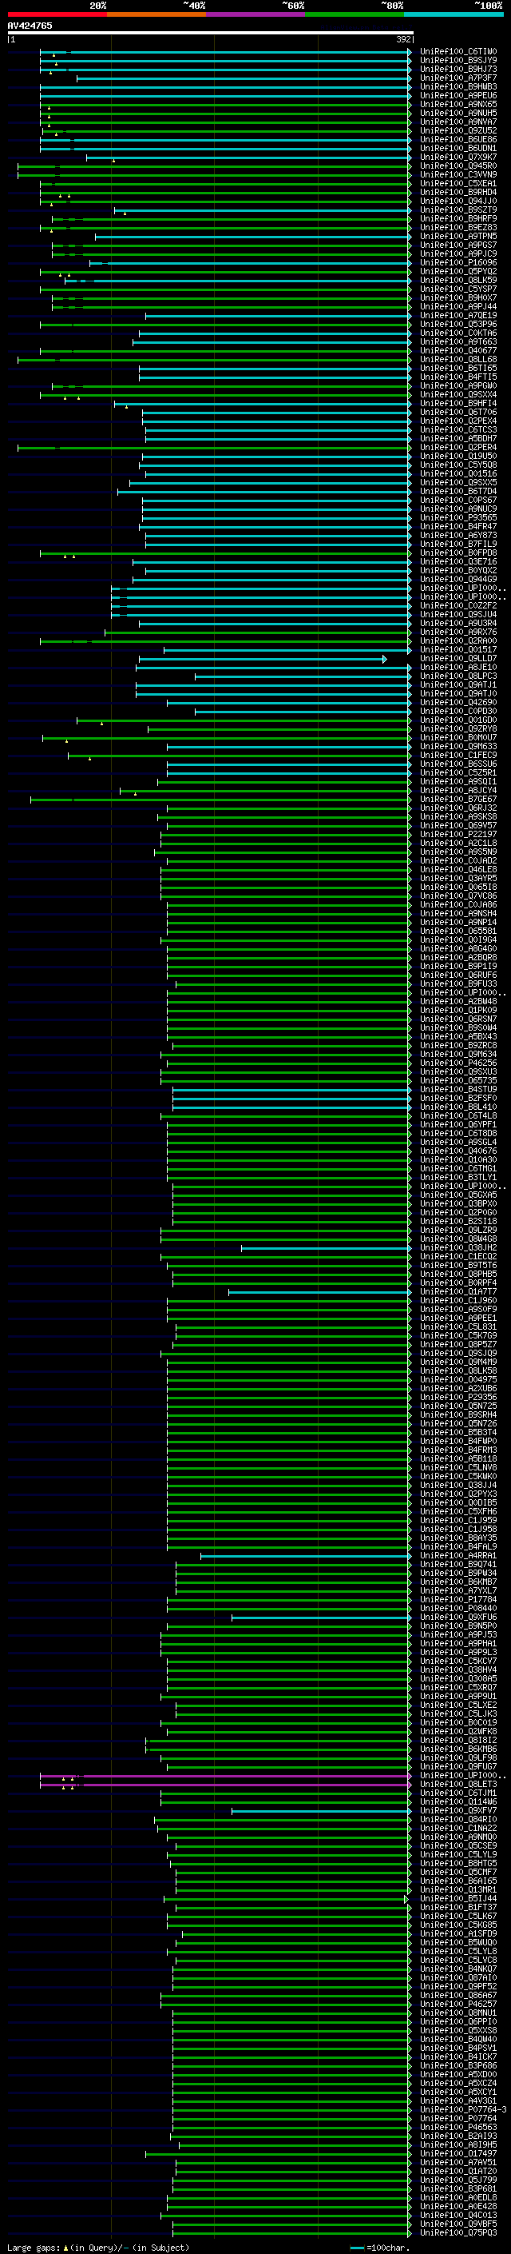Select hit UniRef100_Q9VBF5

pos(458,2225)
